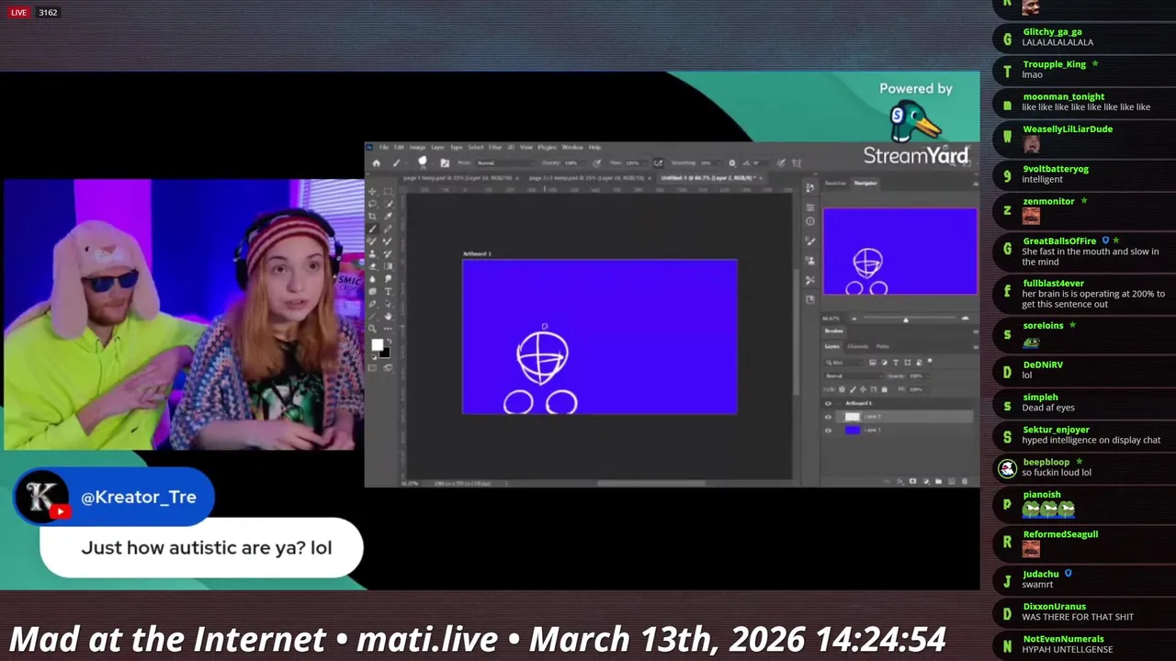Select the Eraser tool
1176x661 pixels.
click(x=372, y=266)
